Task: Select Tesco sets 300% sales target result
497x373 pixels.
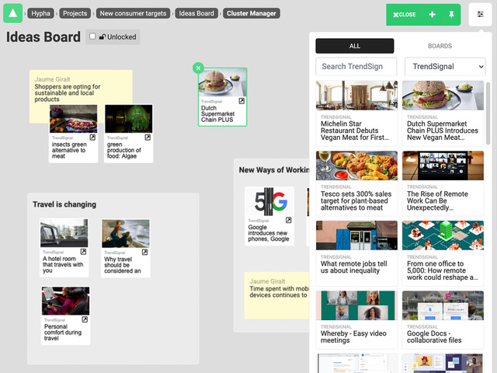Action: (356, 183)
